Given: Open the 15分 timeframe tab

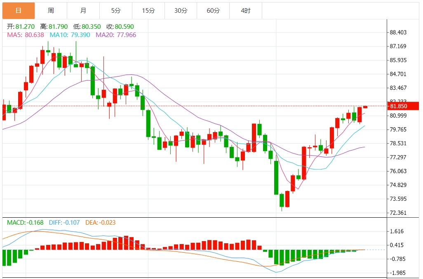Looking at the screenshot, I should coord(148,11).
